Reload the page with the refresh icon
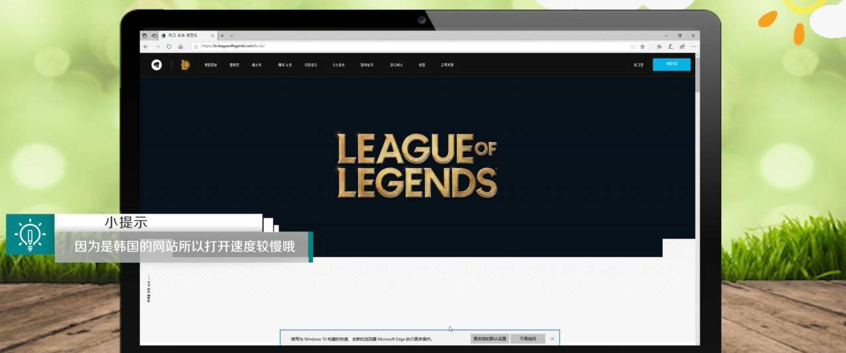This screenshot has width=846, height=353. (x=169, y=47)
